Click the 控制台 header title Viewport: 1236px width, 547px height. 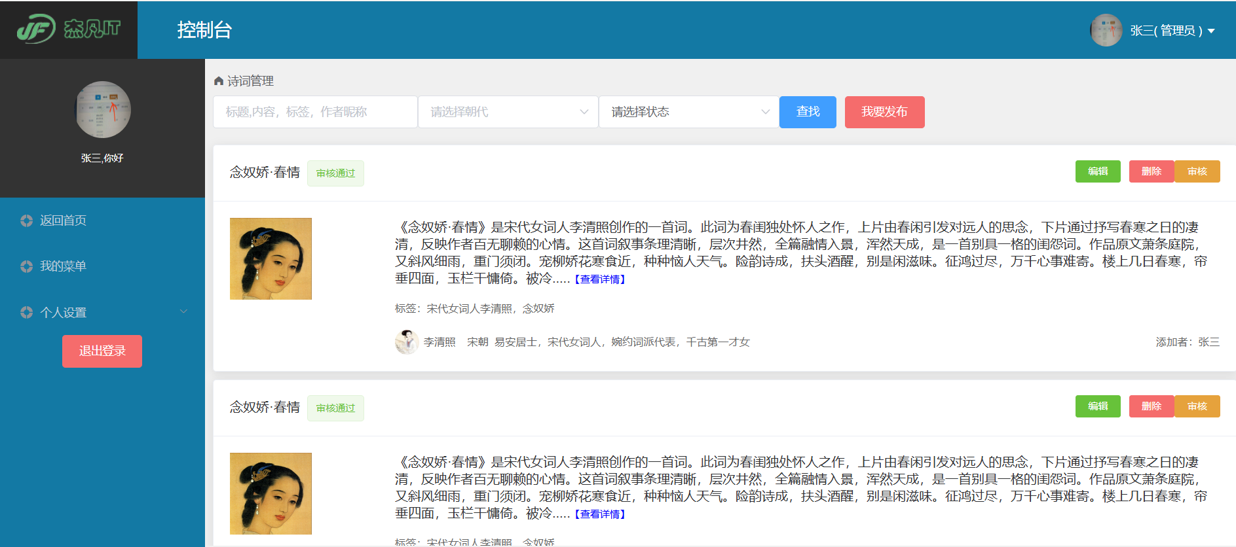point(204,30)
